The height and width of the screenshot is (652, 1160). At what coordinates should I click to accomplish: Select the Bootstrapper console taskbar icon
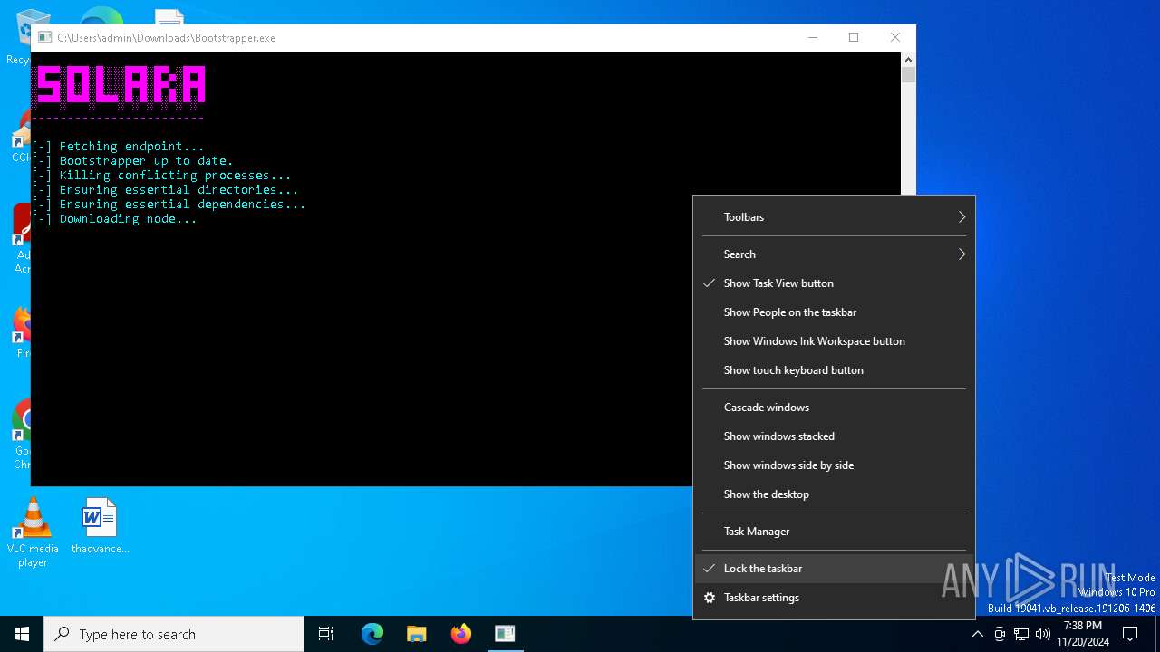coord(505,634)
